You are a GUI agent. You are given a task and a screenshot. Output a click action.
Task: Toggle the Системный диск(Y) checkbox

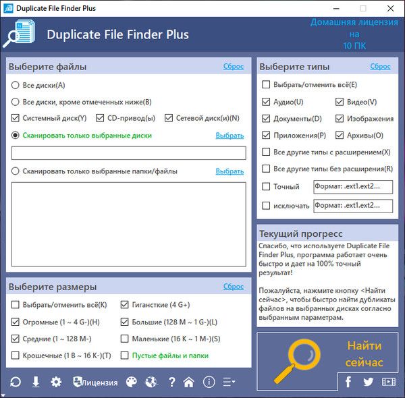(x=16, y=118)
